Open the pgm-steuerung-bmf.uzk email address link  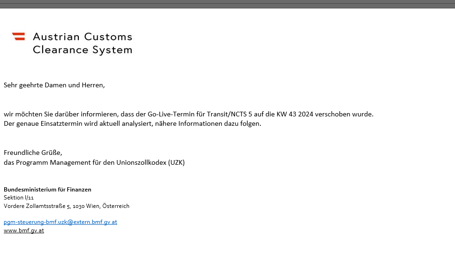tap(60, 222)
